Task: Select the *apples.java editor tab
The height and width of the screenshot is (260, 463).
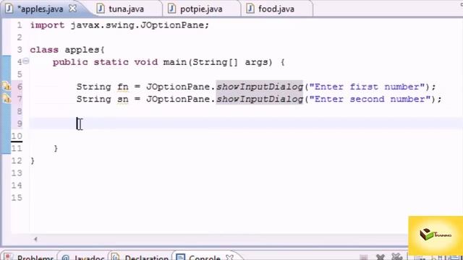Action: (x=41, y=9)
